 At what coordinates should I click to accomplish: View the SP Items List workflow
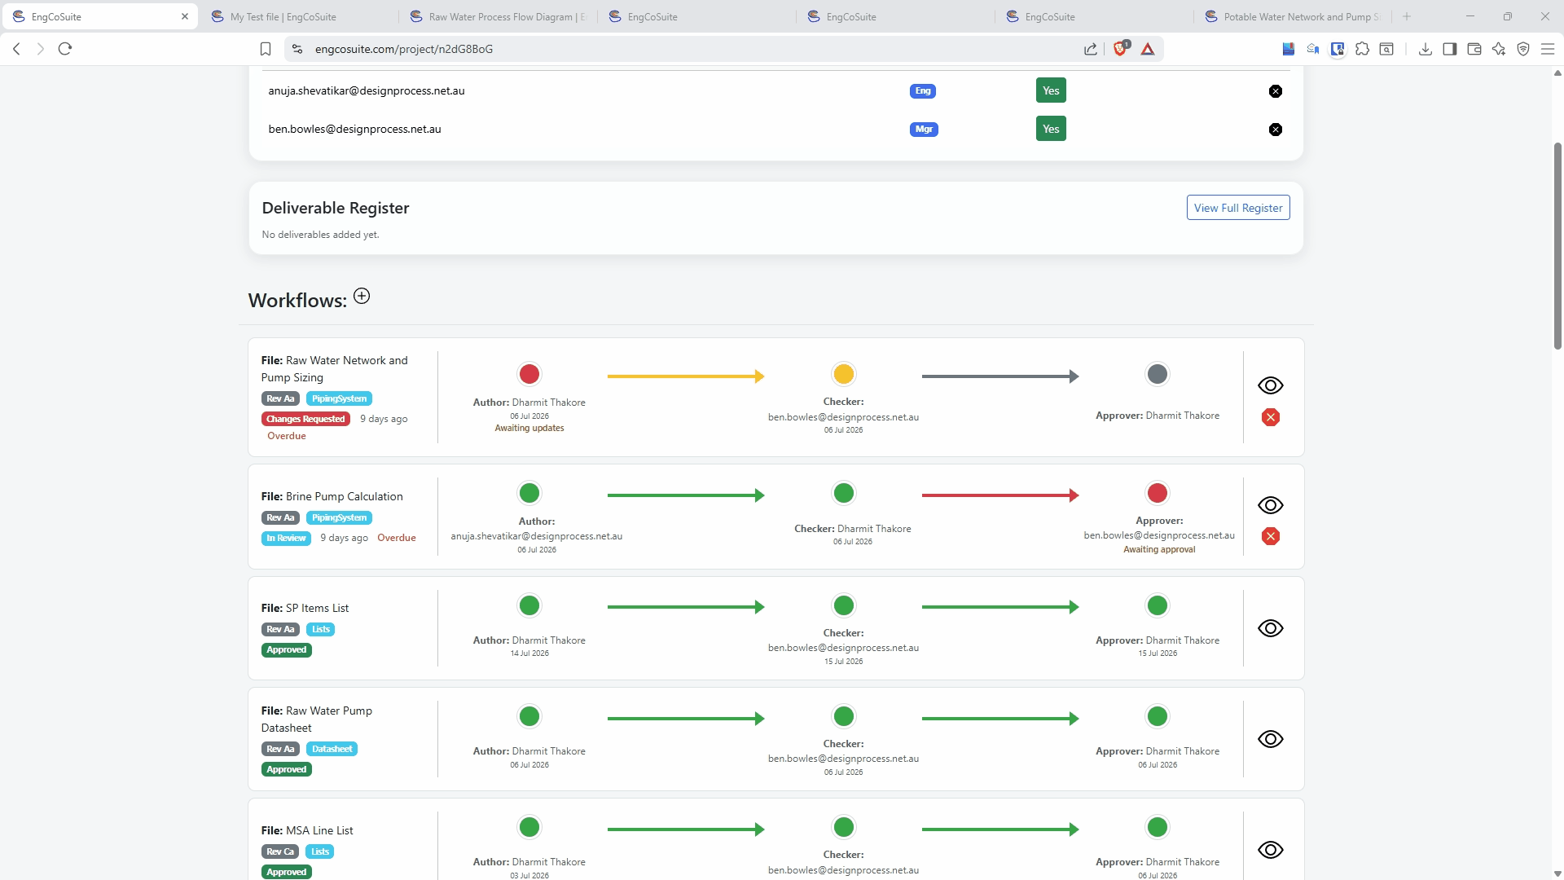(1270, 628)
